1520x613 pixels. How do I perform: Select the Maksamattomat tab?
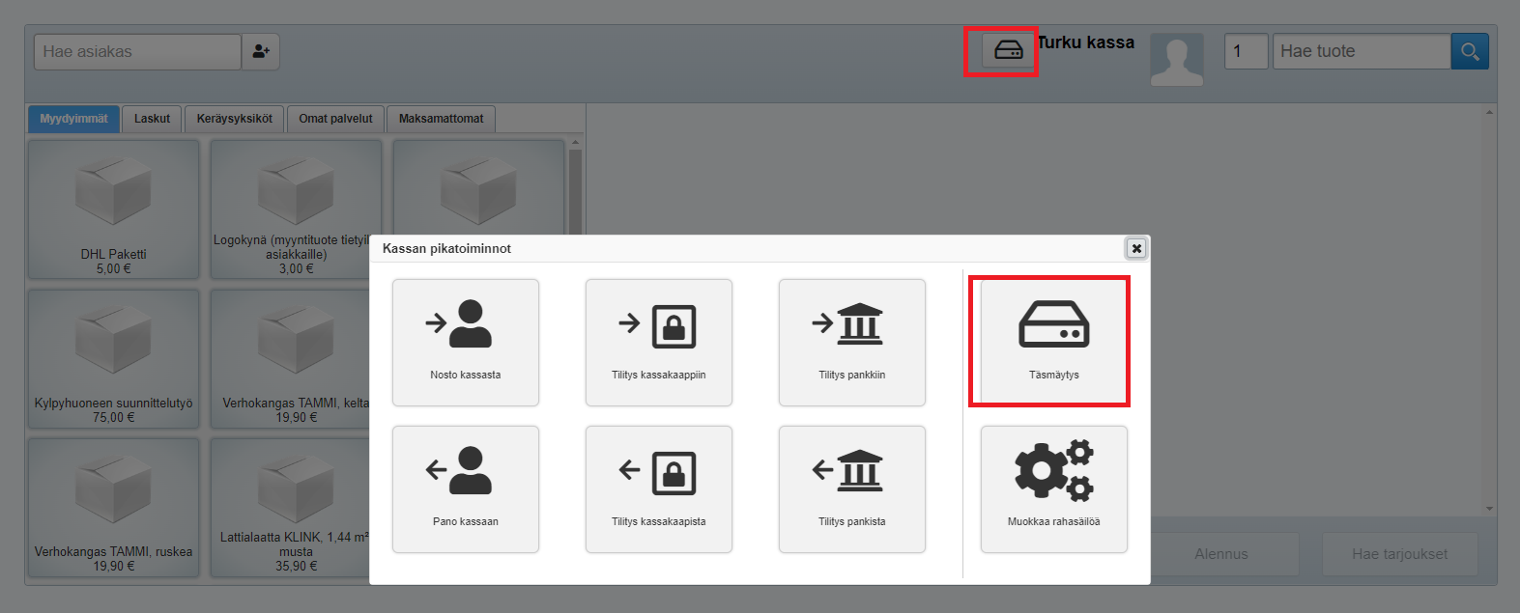[441, 119]
